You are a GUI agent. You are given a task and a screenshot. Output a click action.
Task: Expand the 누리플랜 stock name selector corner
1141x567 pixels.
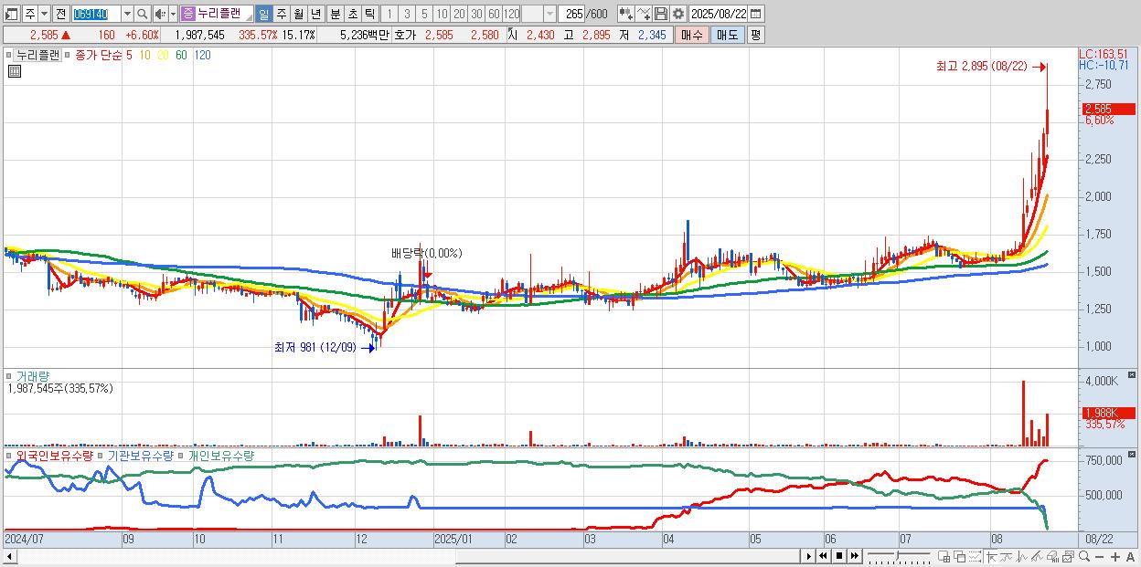[x=248, y=17]
